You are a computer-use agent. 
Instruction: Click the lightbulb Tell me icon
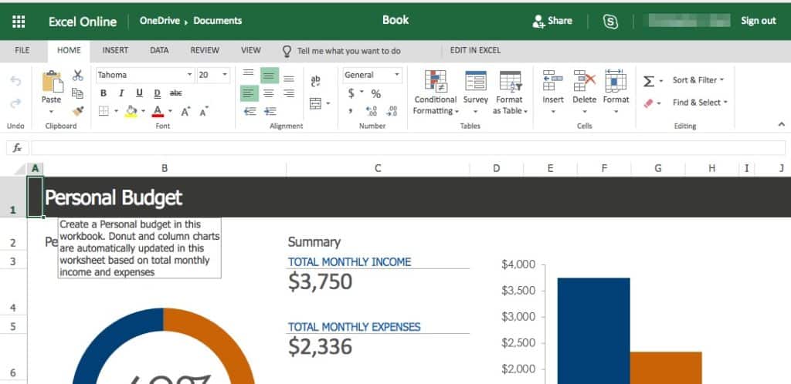[x=287, y=51]
